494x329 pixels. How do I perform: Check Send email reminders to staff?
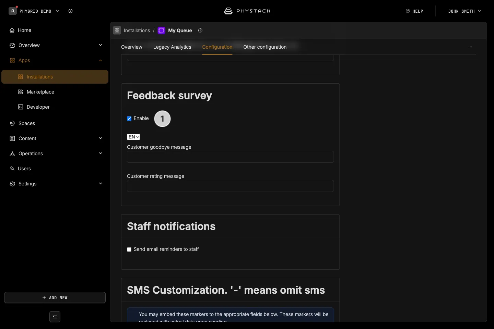tap(129, 249)
